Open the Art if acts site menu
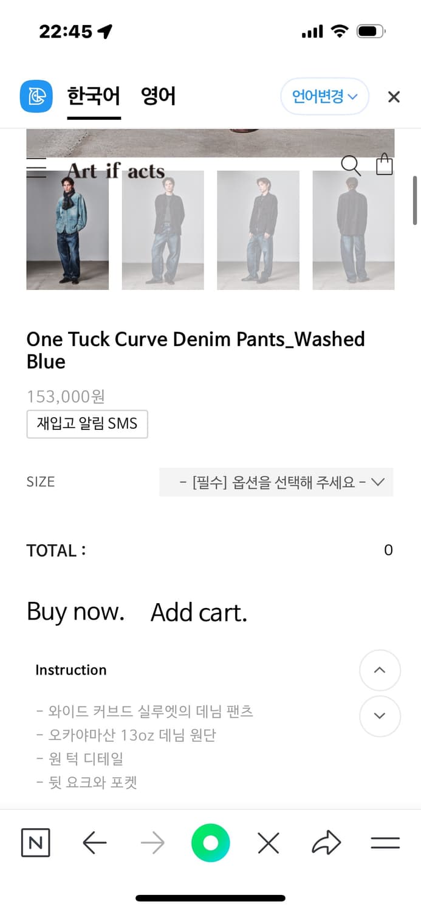Viewport: 421px width, 912px height. click(x=36, y=169)
